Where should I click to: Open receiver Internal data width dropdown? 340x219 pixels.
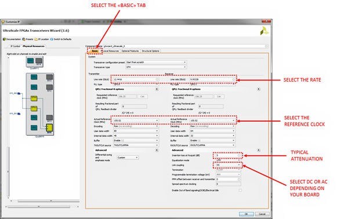coord(212,136)
